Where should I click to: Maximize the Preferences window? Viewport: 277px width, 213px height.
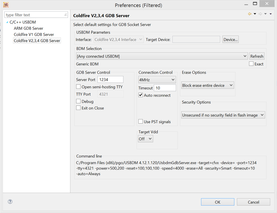pos(255,4)
